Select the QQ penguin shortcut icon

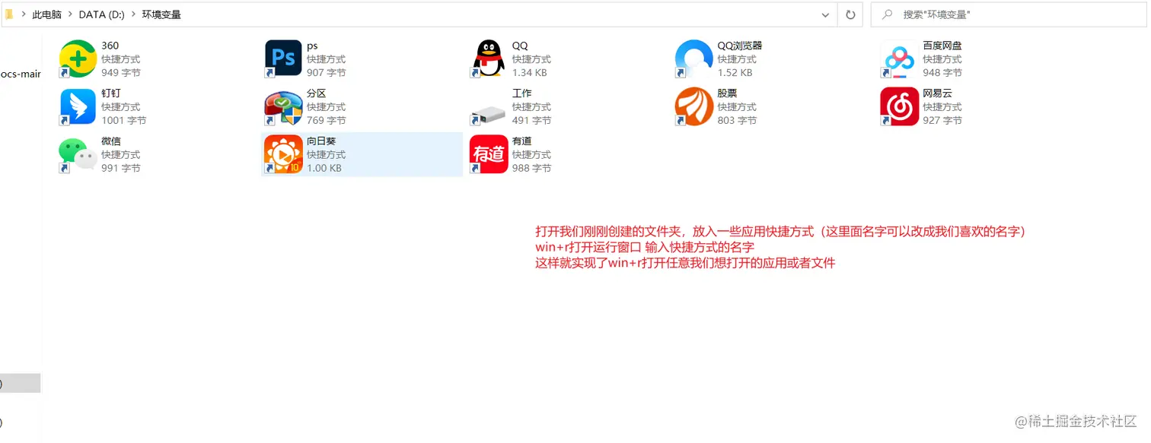pos(489,59)
